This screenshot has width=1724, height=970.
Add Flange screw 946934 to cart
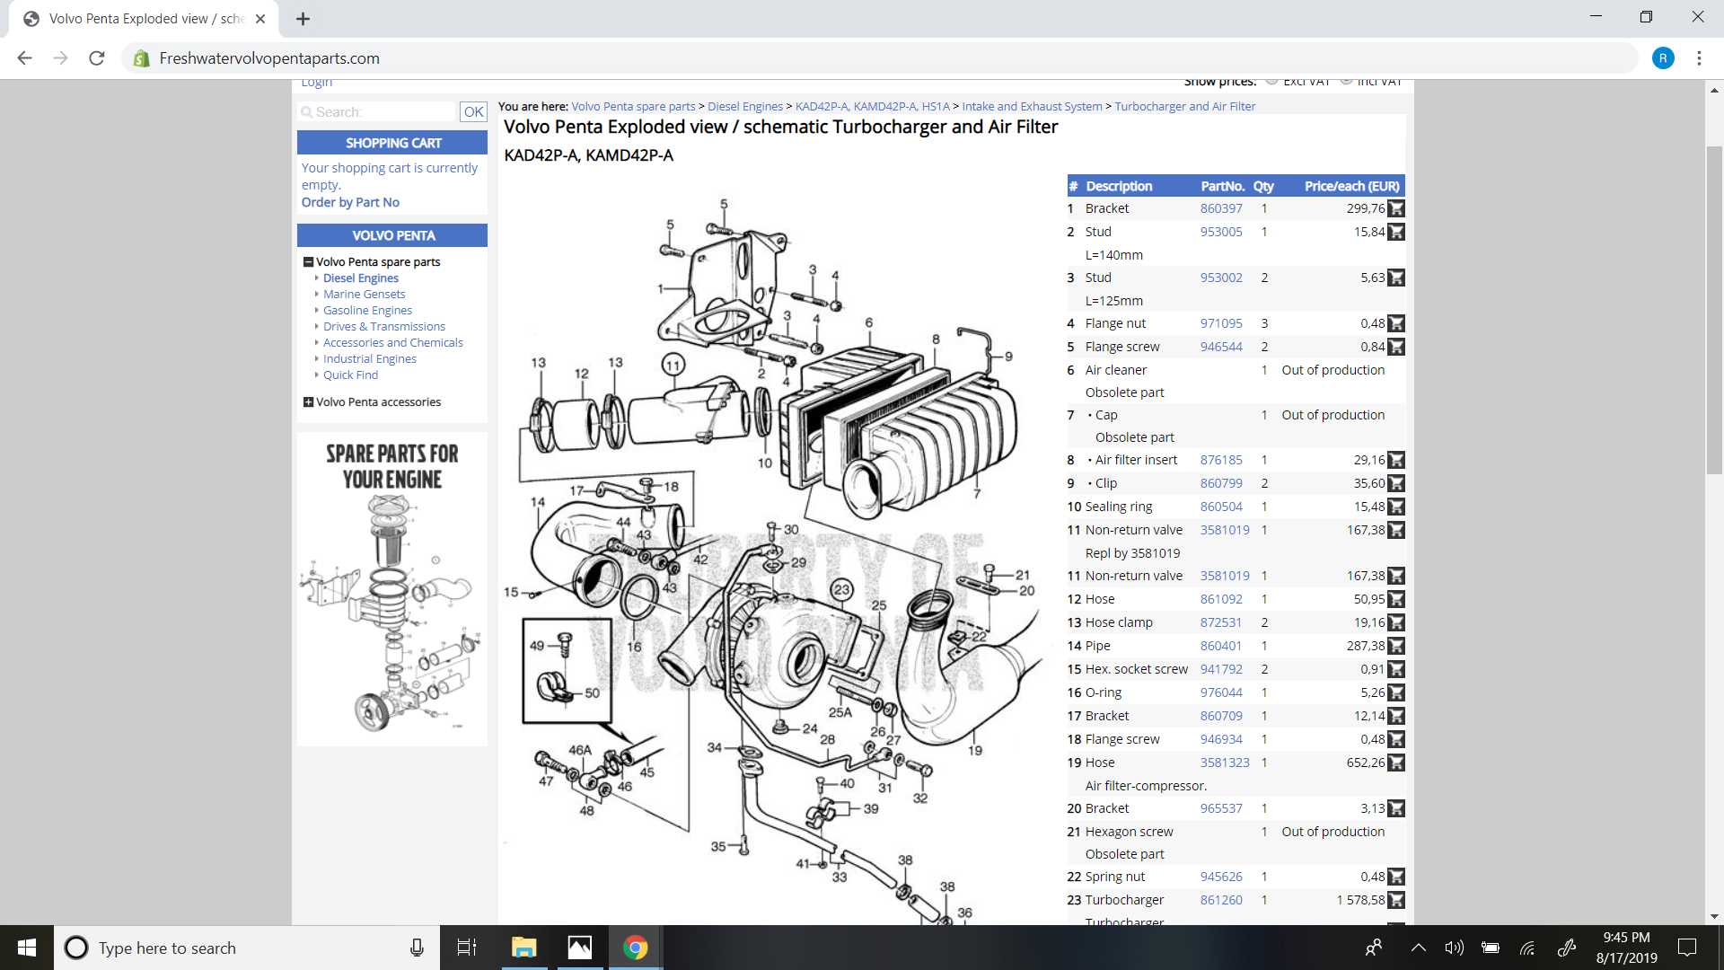click(x=1396, y=739)
